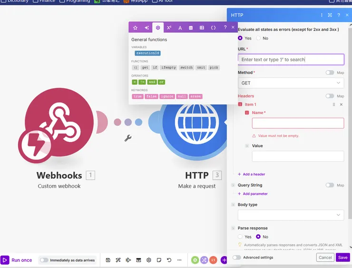The image size is (352, 268).
Task: Insert the 'erase' keyword
Action: [196, 96]
